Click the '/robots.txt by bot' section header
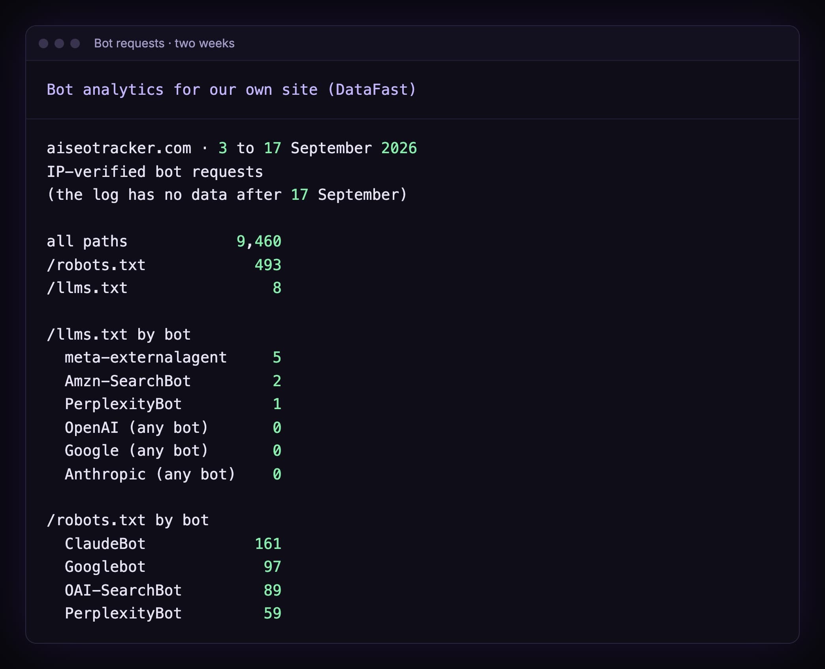 (x=128, y=521)
